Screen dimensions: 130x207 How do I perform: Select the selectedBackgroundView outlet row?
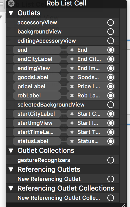(63, 105)
